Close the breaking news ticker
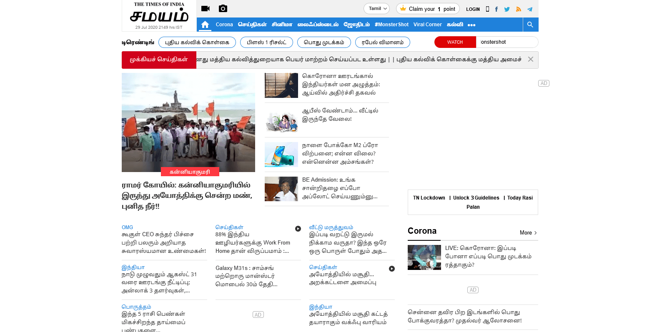Image resolution: width=667 pixels, height=332 pixels. pyautogui.click(x=531, y=59)
